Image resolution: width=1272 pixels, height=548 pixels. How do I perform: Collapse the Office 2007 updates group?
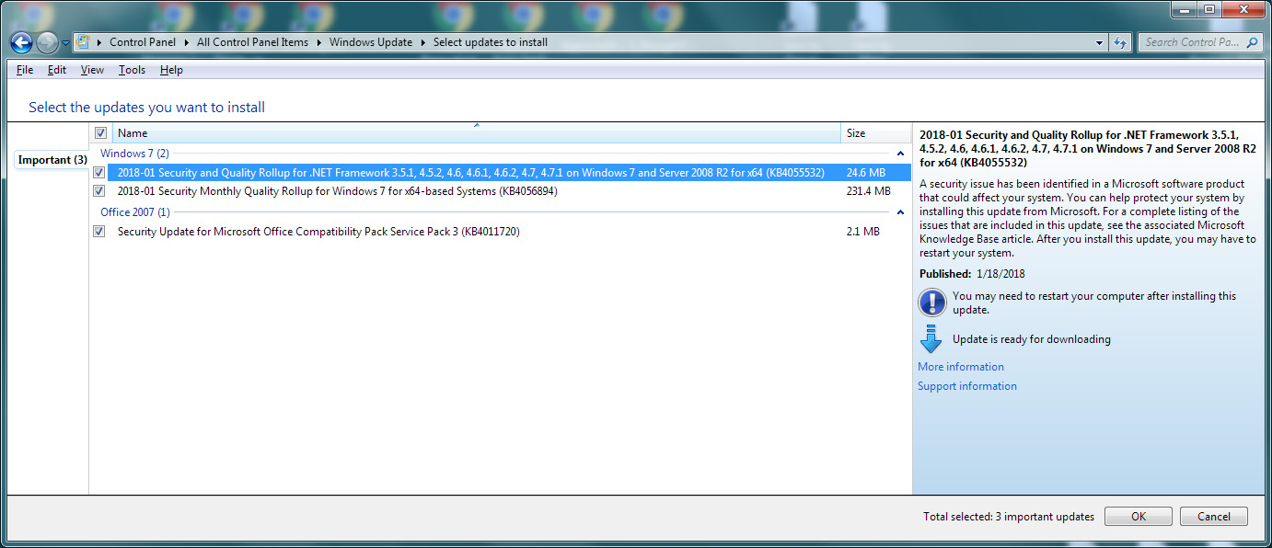900,212
